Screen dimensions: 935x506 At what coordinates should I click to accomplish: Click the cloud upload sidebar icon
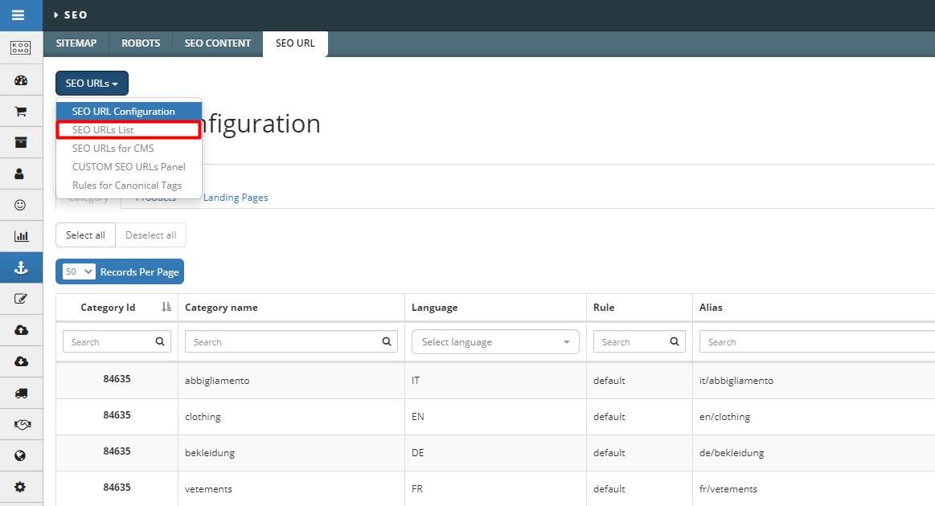pos(22,330)
